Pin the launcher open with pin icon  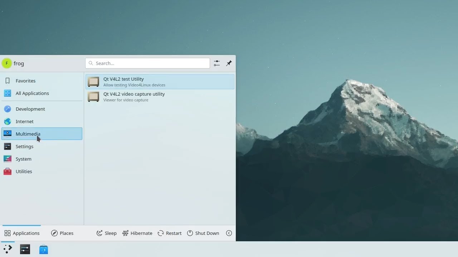(x=229, y=63)
